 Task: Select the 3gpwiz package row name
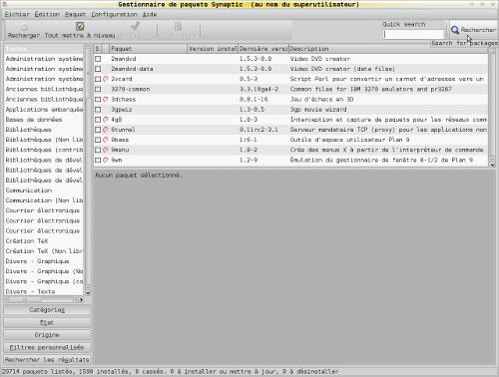pyautogui.click(x=122, y=110)
